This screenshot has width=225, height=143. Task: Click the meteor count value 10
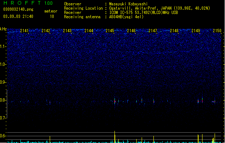coord(52,16)
